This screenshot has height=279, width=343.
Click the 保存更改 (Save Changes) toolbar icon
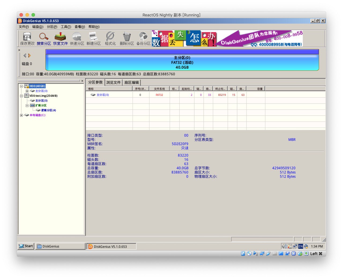click(27, 39)
